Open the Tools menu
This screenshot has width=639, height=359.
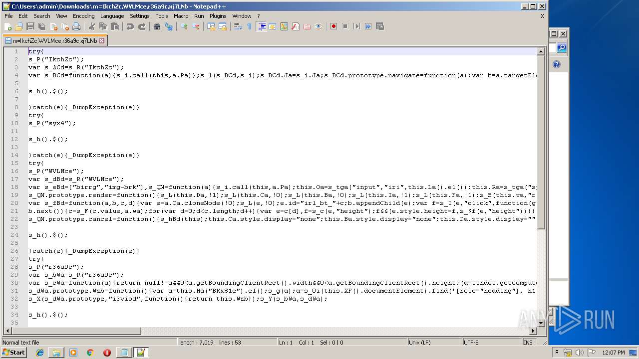[162, 16]
